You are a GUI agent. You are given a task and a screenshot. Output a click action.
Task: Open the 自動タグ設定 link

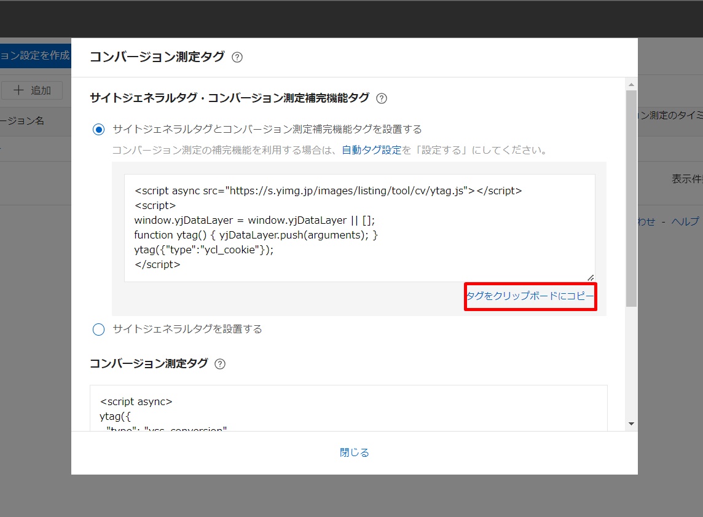(x=371, y=150)
